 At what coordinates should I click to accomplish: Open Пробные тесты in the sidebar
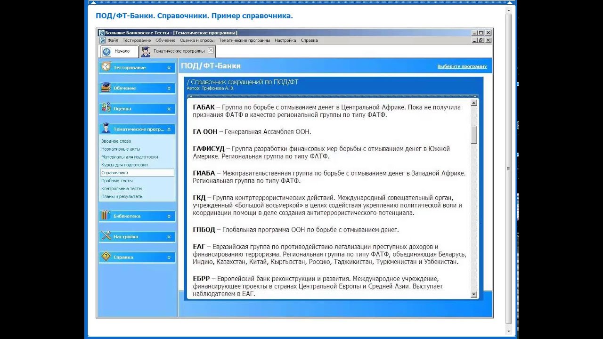117,181
